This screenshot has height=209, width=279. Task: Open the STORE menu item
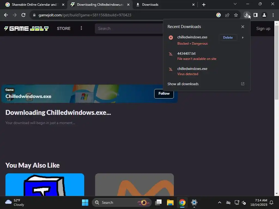coord(64,28)
